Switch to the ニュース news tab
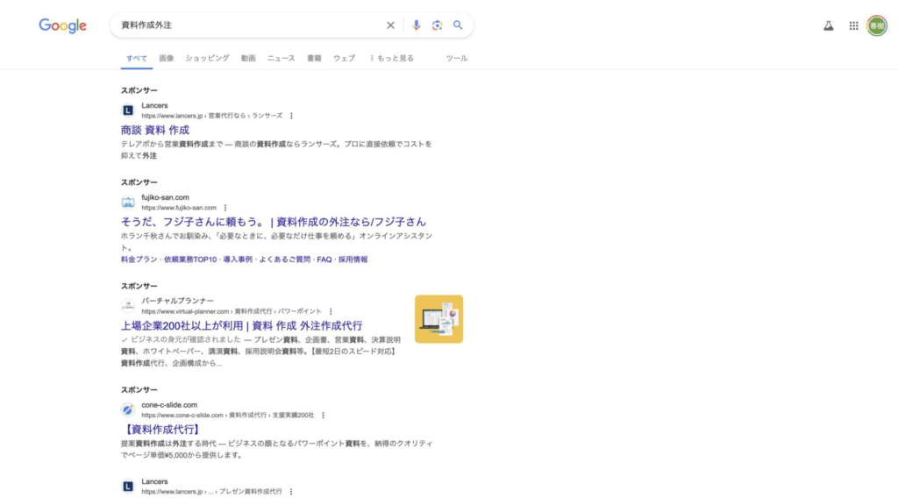This screenshot has height=498, width=898. 281,58
